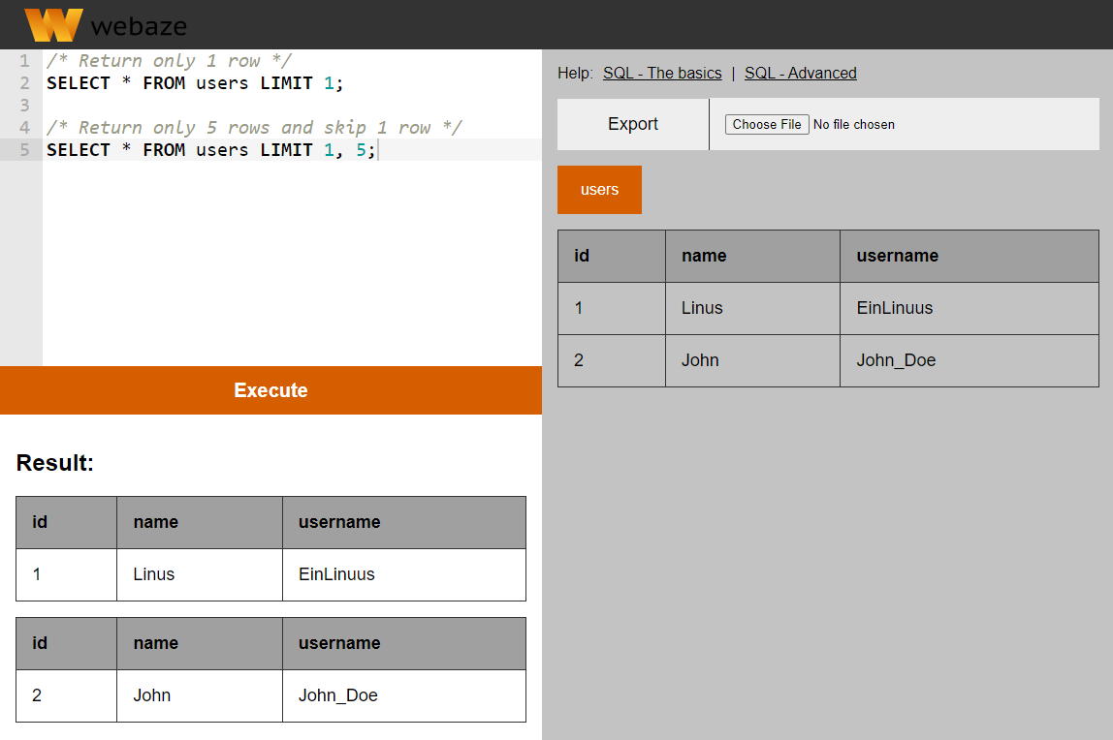Screen dimensions: 1113x740
Task: Click the 'No file chosen' label
Action: pyautogui.click(x=854, y=124)
